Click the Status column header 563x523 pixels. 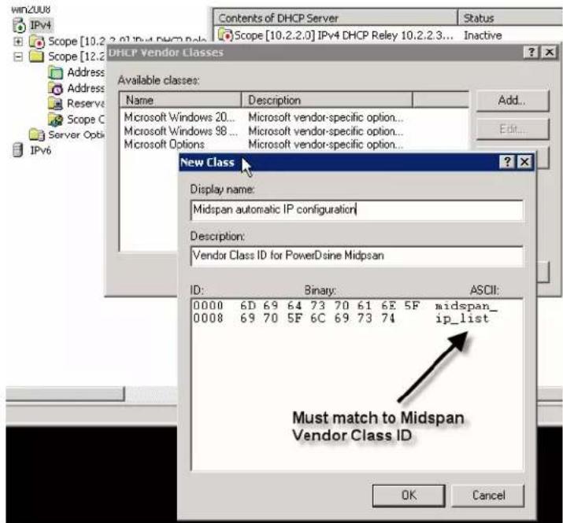(x=510, y=18)
